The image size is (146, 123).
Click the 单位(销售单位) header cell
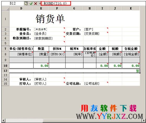point(21,49)
